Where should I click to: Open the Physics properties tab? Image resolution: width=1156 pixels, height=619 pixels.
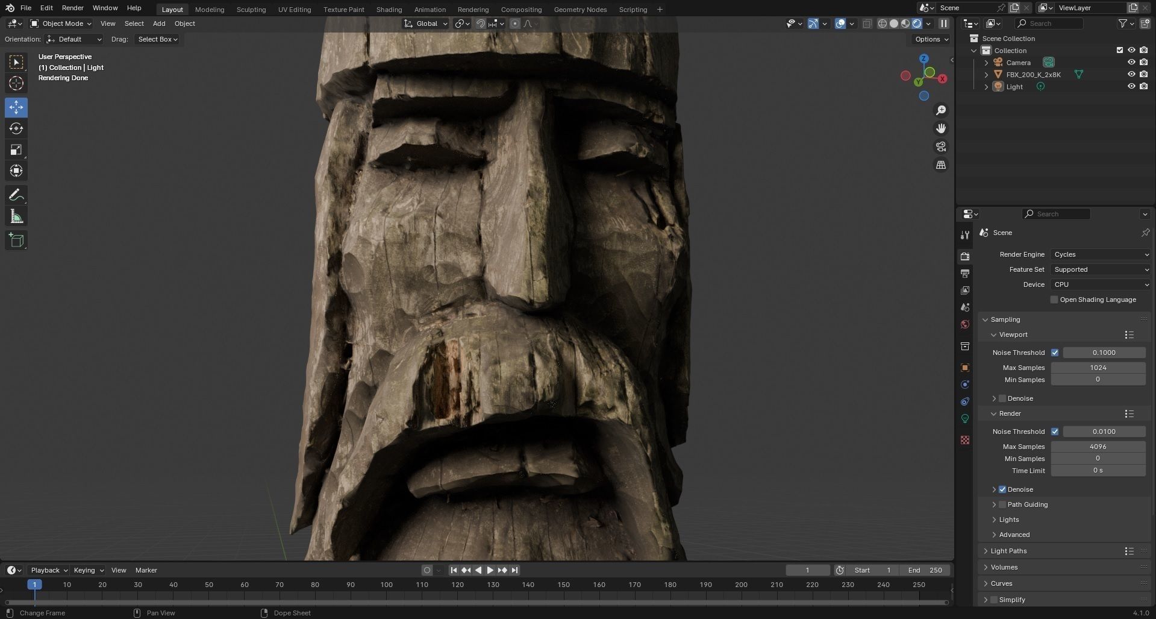coord(965,384)
